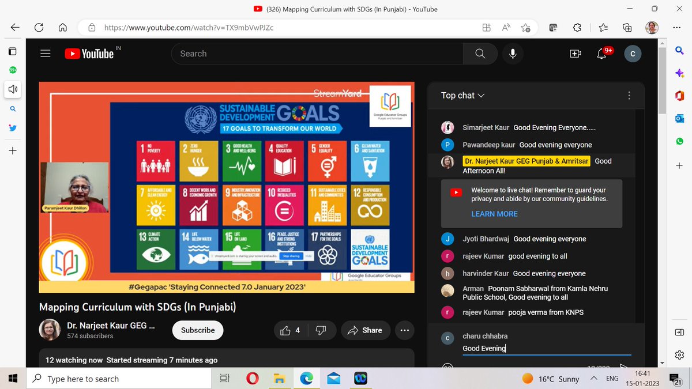Click harvinder Kaur chat author name

[486, 273]
